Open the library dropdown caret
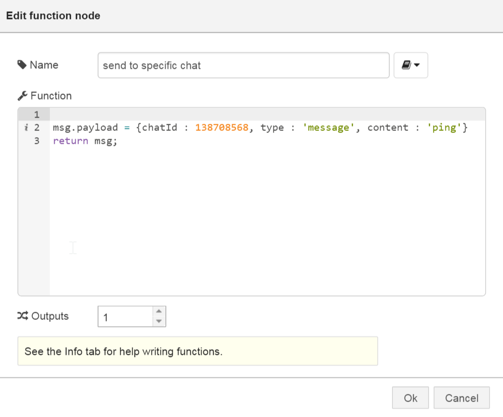 pos(417,65)
